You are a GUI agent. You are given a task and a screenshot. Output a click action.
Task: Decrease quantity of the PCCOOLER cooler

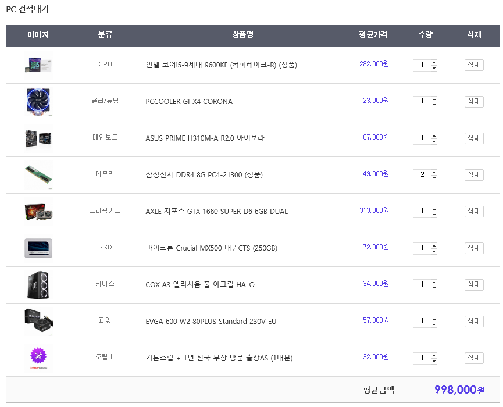tap(434, 105)
